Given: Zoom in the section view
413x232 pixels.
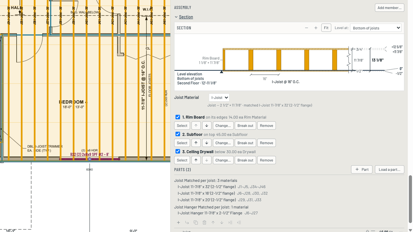Looking at the screenshot, I should (x=316, y=28).
